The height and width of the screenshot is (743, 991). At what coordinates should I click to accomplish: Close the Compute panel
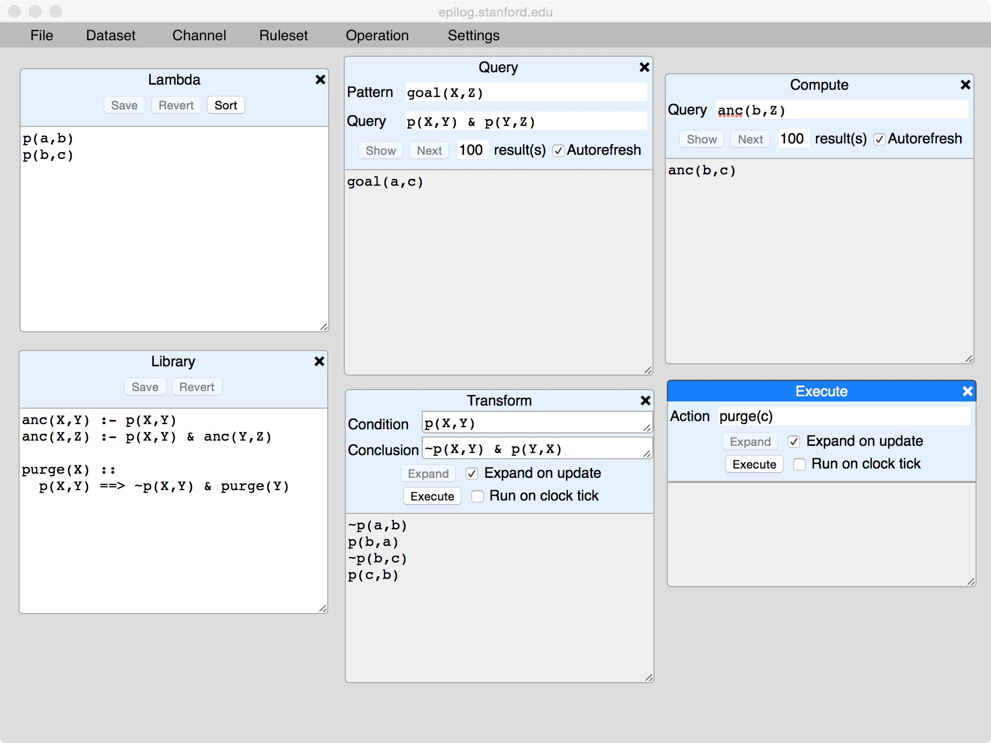965,85
